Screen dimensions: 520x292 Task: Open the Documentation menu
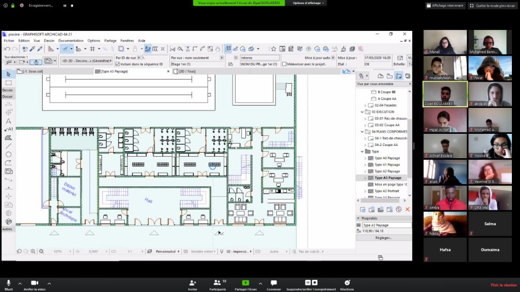tap(71, 41)
